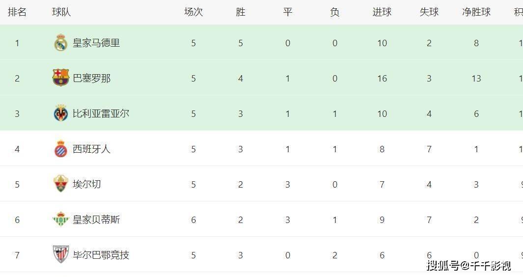Click the Barcelona club crest

click(x=61, y=78)
